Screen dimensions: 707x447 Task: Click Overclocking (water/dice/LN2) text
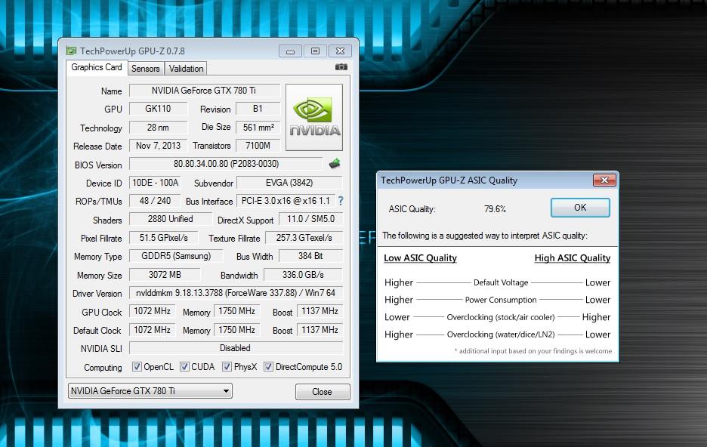(x=501, y=334)
